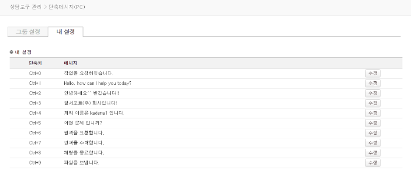Edit the Ctrl+1 Hello message
Image resolution: width=411 pixels, height=174 pixels.
373,84
